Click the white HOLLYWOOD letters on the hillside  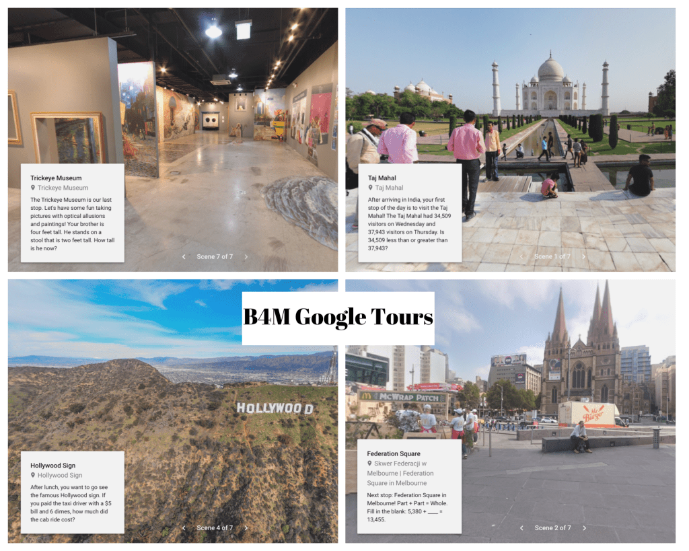point(275,408)
